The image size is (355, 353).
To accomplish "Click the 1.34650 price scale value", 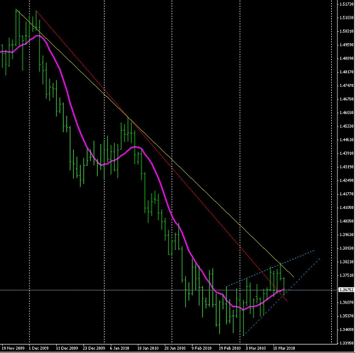I will pos(346,330).
